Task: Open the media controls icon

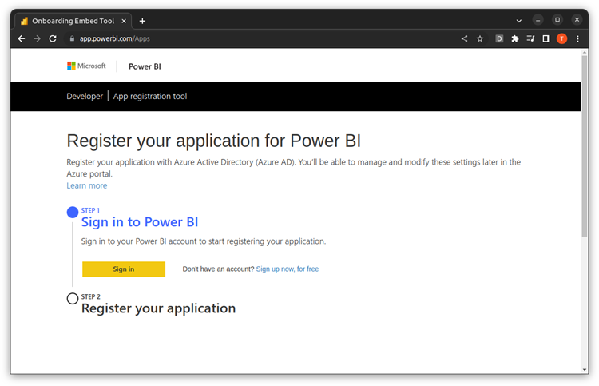Action: [530, 38]
